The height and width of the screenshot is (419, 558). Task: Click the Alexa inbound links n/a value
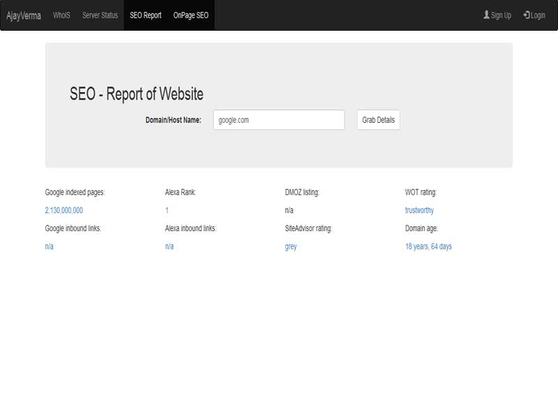point(167,246)
